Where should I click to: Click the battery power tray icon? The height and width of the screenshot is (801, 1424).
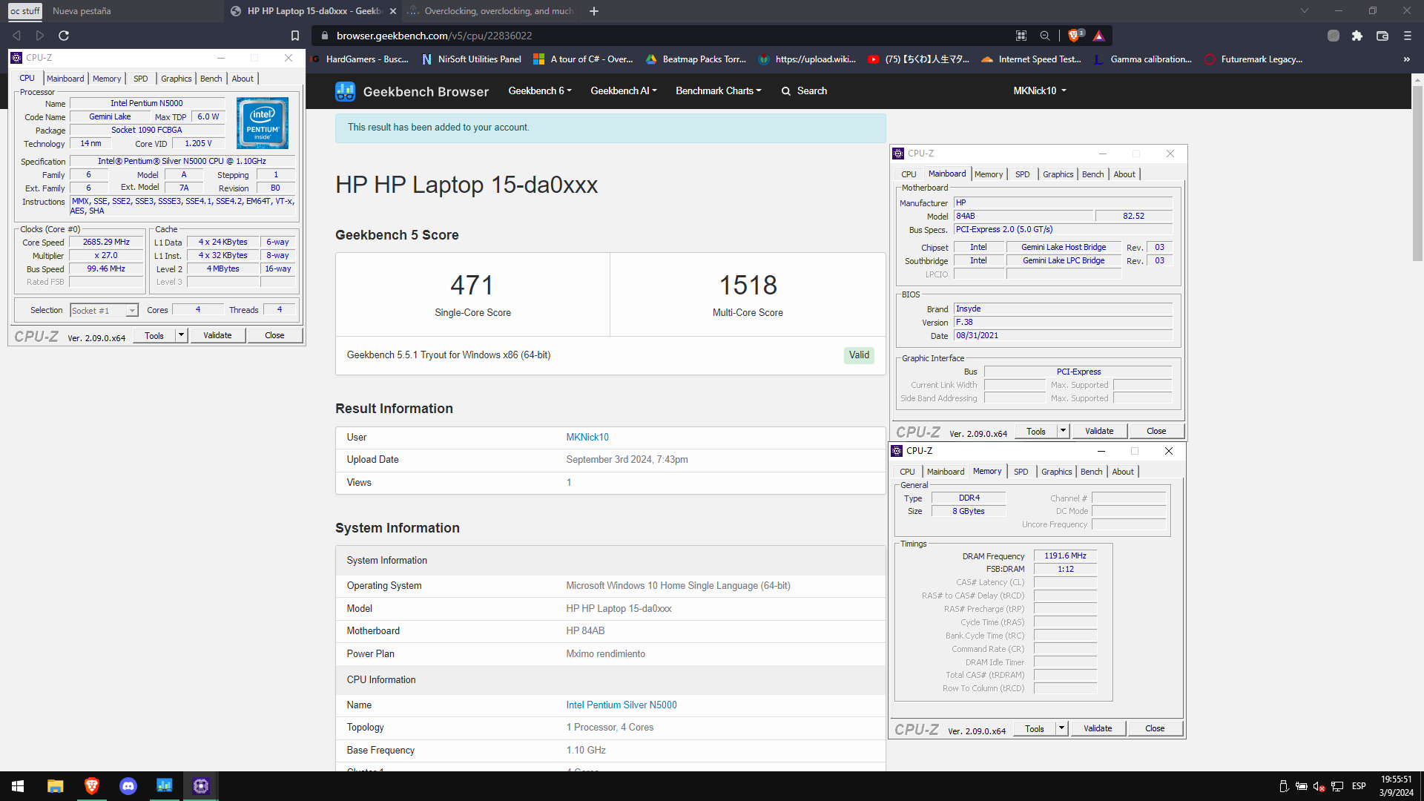1301,786
